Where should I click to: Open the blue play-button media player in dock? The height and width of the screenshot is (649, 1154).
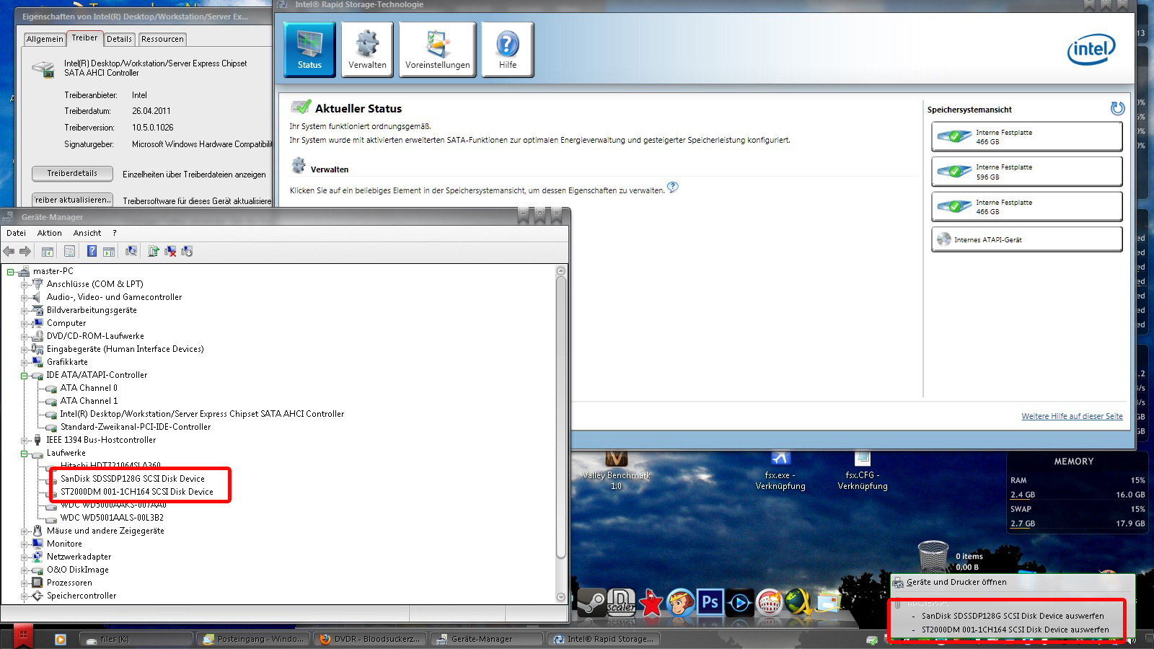(x=739, y=602)
